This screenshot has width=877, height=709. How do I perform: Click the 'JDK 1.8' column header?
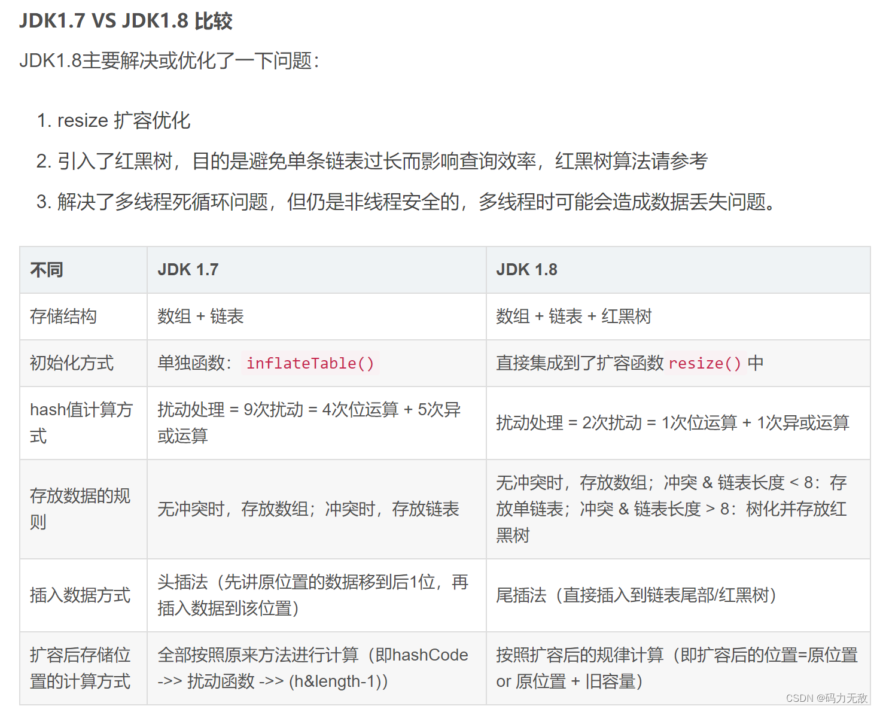pos(678,270)
